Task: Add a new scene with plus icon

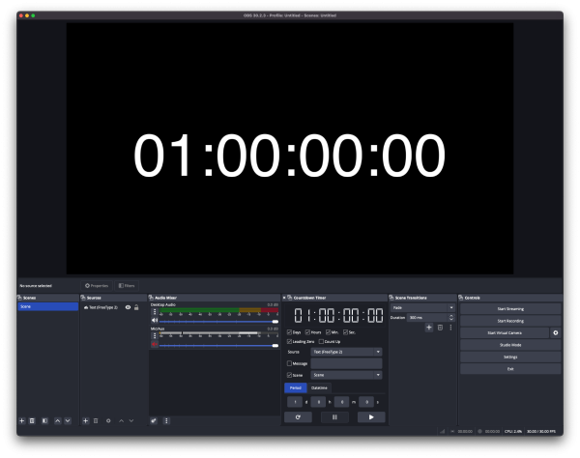Action: [21, 420]
